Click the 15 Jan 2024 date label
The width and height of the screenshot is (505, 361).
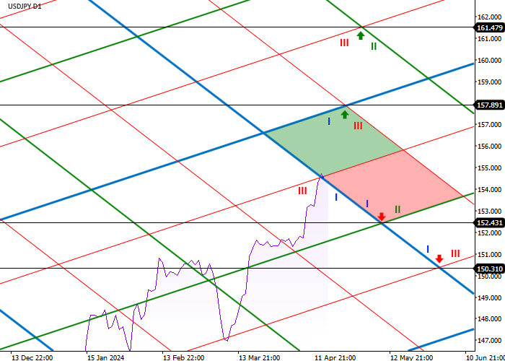point(106,358)
